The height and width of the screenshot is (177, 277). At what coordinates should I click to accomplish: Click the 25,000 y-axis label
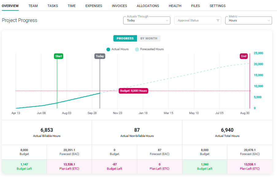[x=258, y=53]
